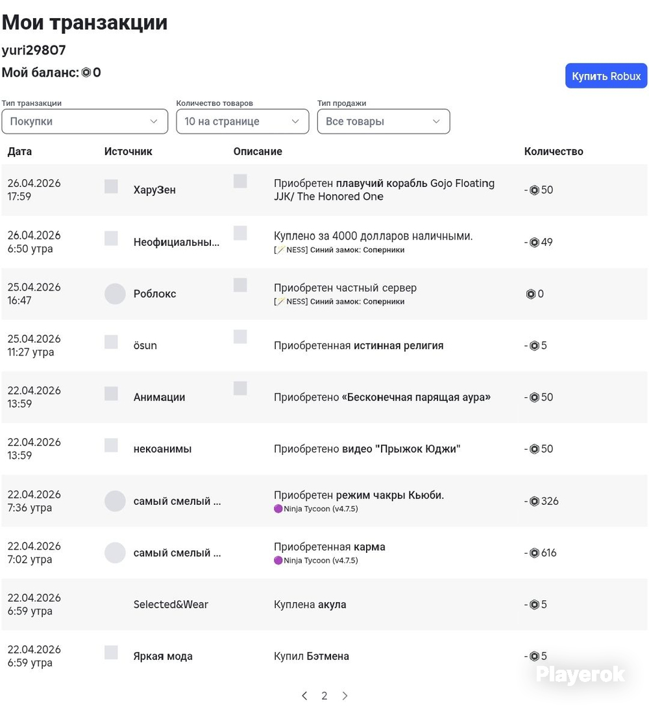Click the NESS game icon under частный сервер
649x708 pixels.
(x=280, y=302)
